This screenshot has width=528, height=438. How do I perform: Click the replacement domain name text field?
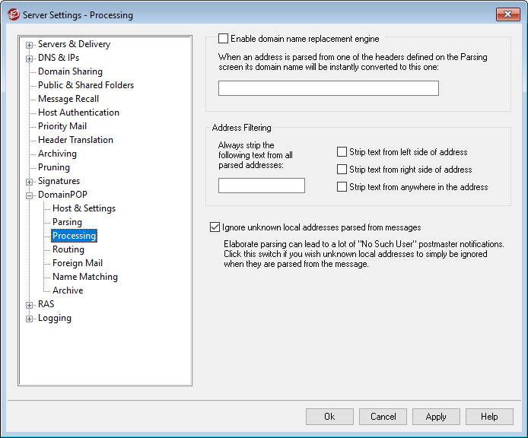(x=328, y=88)
